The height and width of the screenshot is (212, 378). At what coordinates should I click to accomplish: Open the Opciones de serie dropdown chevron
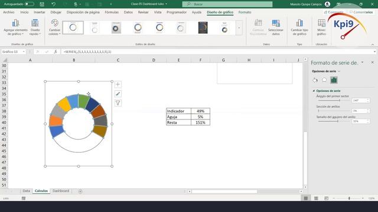pyautogui.click(x=339, y=71)
